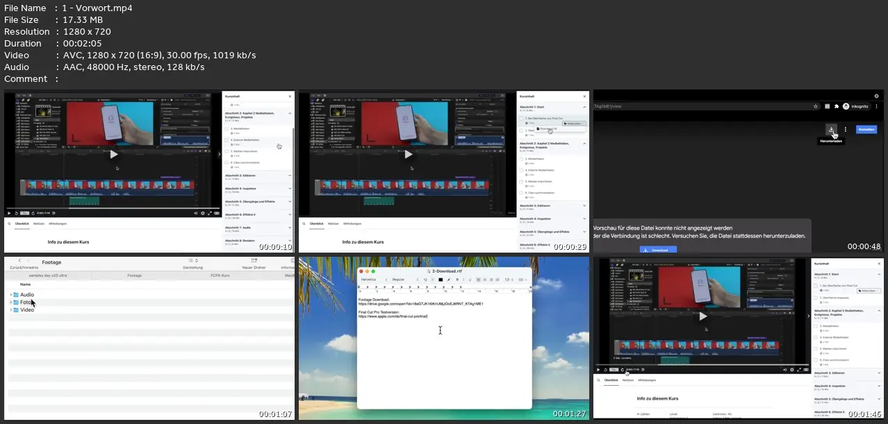Image resolution: width=888 pixels, height=424 pixels.
Task: Click big play overlay in 00:00:29 thumbnail
Action: [409, 154]
